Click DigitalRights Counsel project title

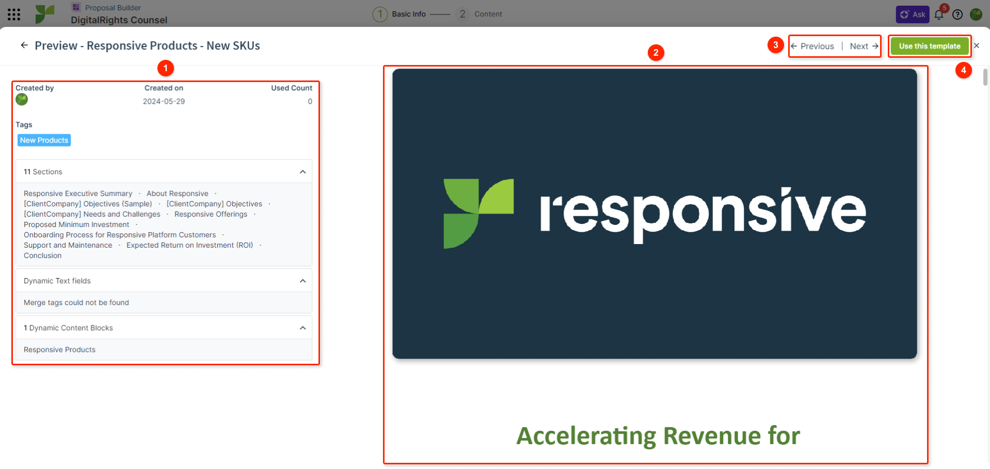pos(119,20)
